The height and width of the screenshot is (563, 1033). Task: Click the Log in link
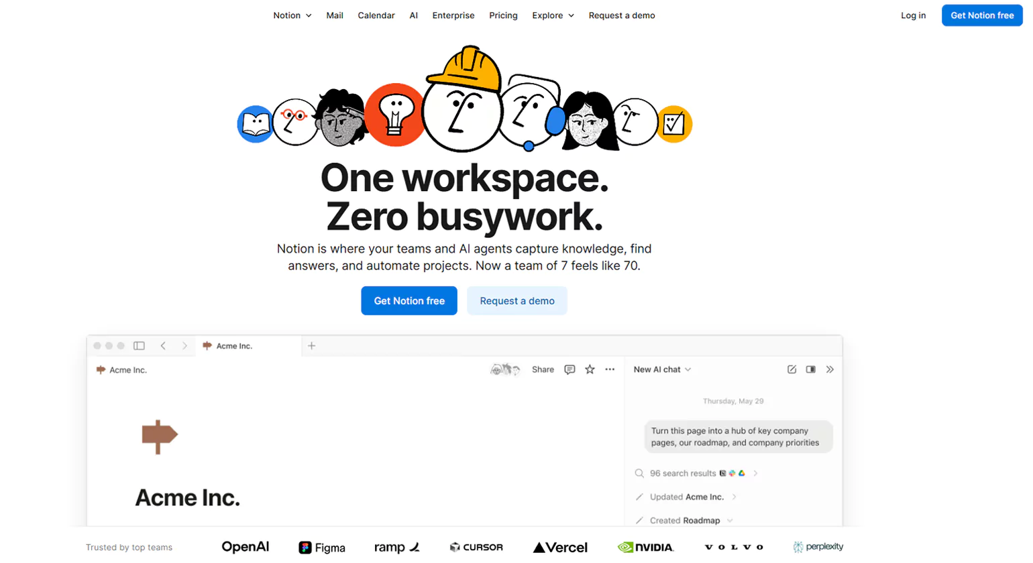click(x=913, y=15)
